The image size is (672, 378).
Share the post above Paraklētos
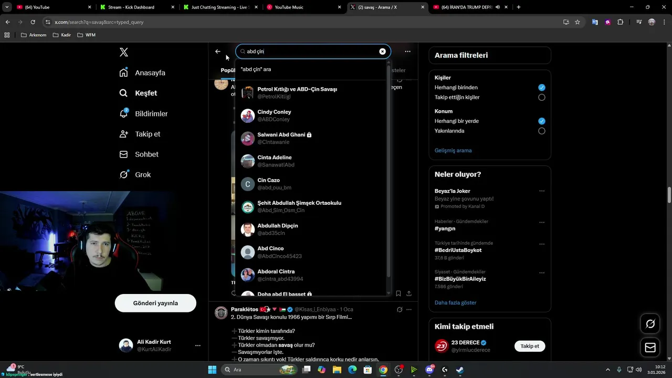pyautogui.click(x=408, y=293)
